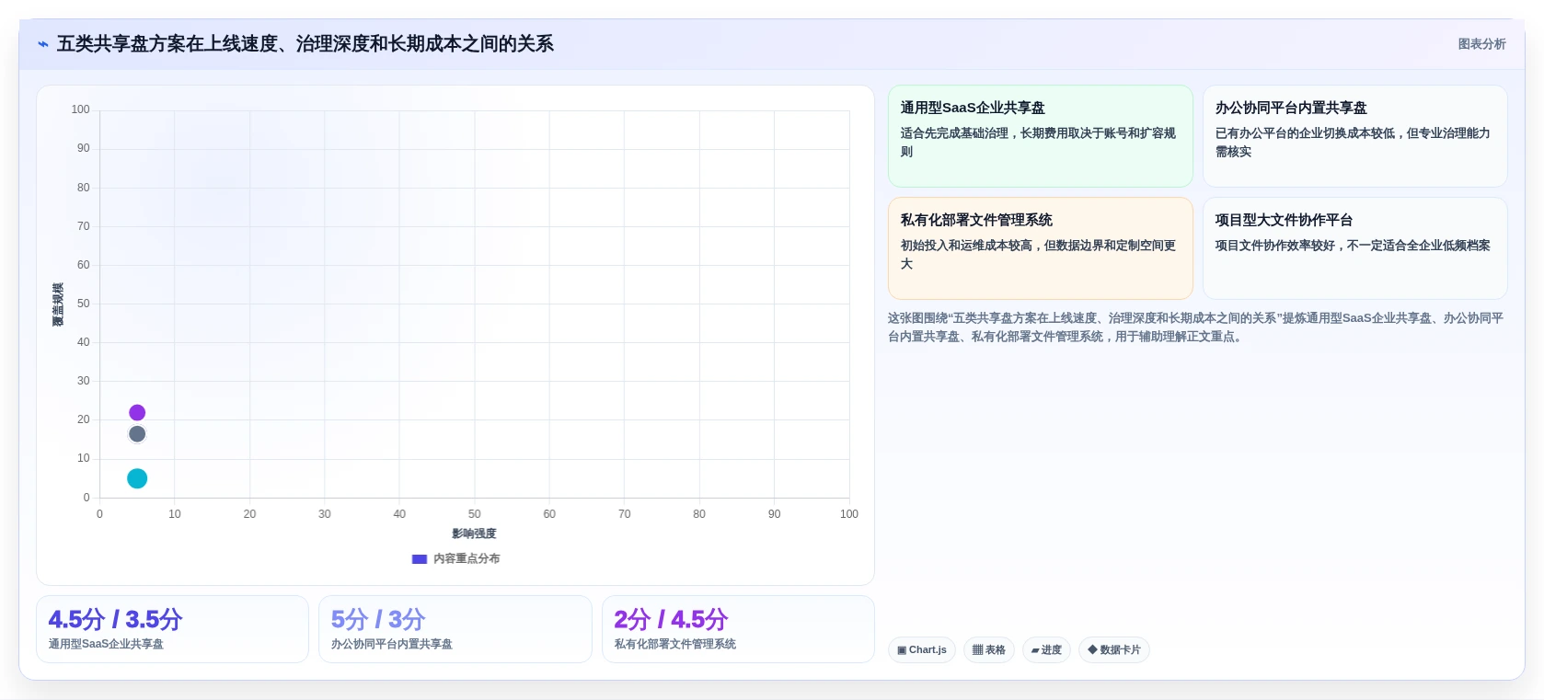
Task: Click the 图表分析 label in the header
Action: 1481,44
